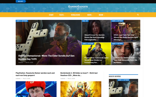Click the Games & Software tag on Project Orion card

coord(88,44)
